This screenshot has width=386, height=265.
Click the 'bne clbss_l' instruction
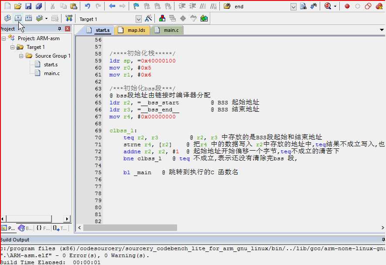142,158
